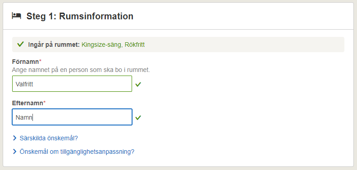This screenshot has height=170, width=357.
Task: Click the Efternamn field label
Action: [27, 103]
